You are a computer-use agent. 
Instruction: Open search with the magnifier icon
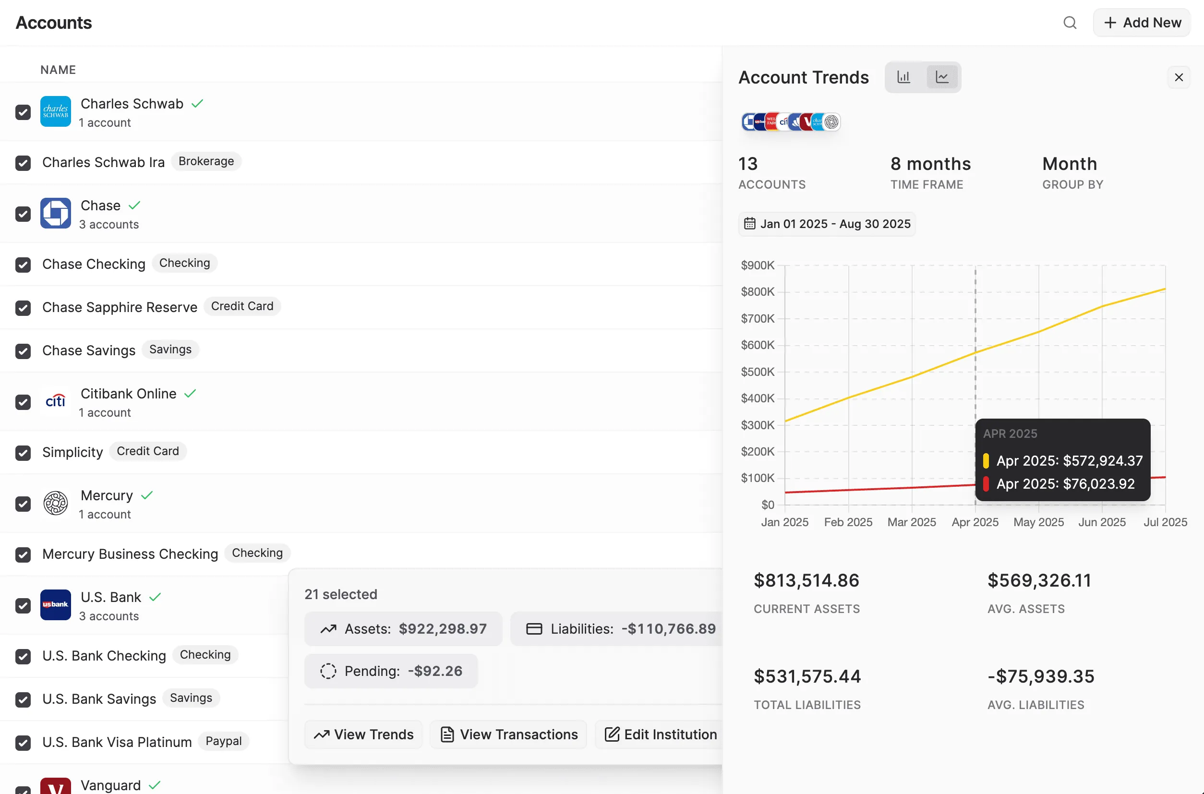[1070, 22]
